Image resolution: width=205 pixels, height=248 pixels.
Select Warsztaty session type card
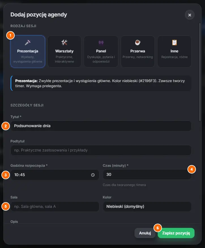(x=64, y=52)
